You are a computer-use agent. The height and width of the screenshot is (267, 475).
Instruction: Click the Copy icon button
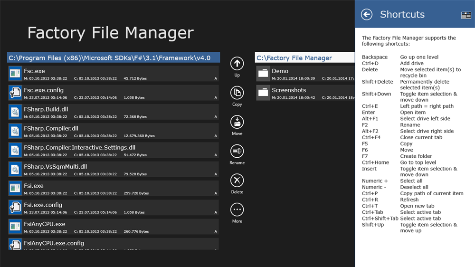pyautogui.click(x=237, y=93)
